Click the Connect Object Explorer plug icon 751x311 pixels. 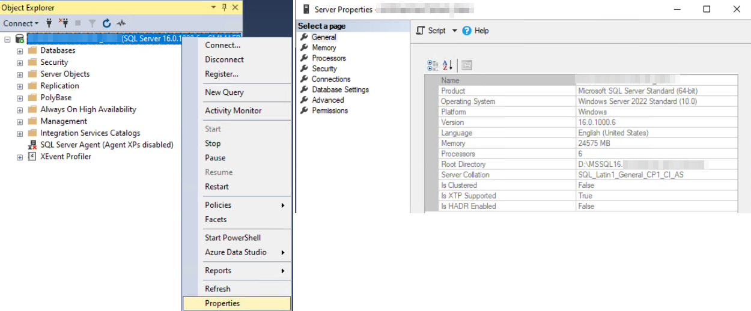(x=49, y=23)
